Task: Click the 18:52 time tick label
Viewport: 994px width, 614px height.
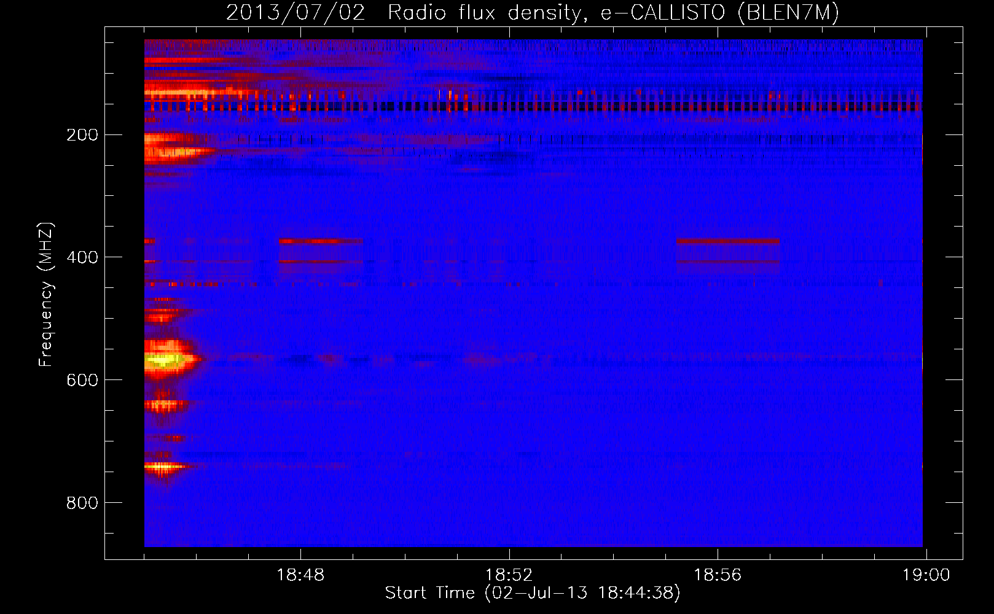Action: click(509, 575)
